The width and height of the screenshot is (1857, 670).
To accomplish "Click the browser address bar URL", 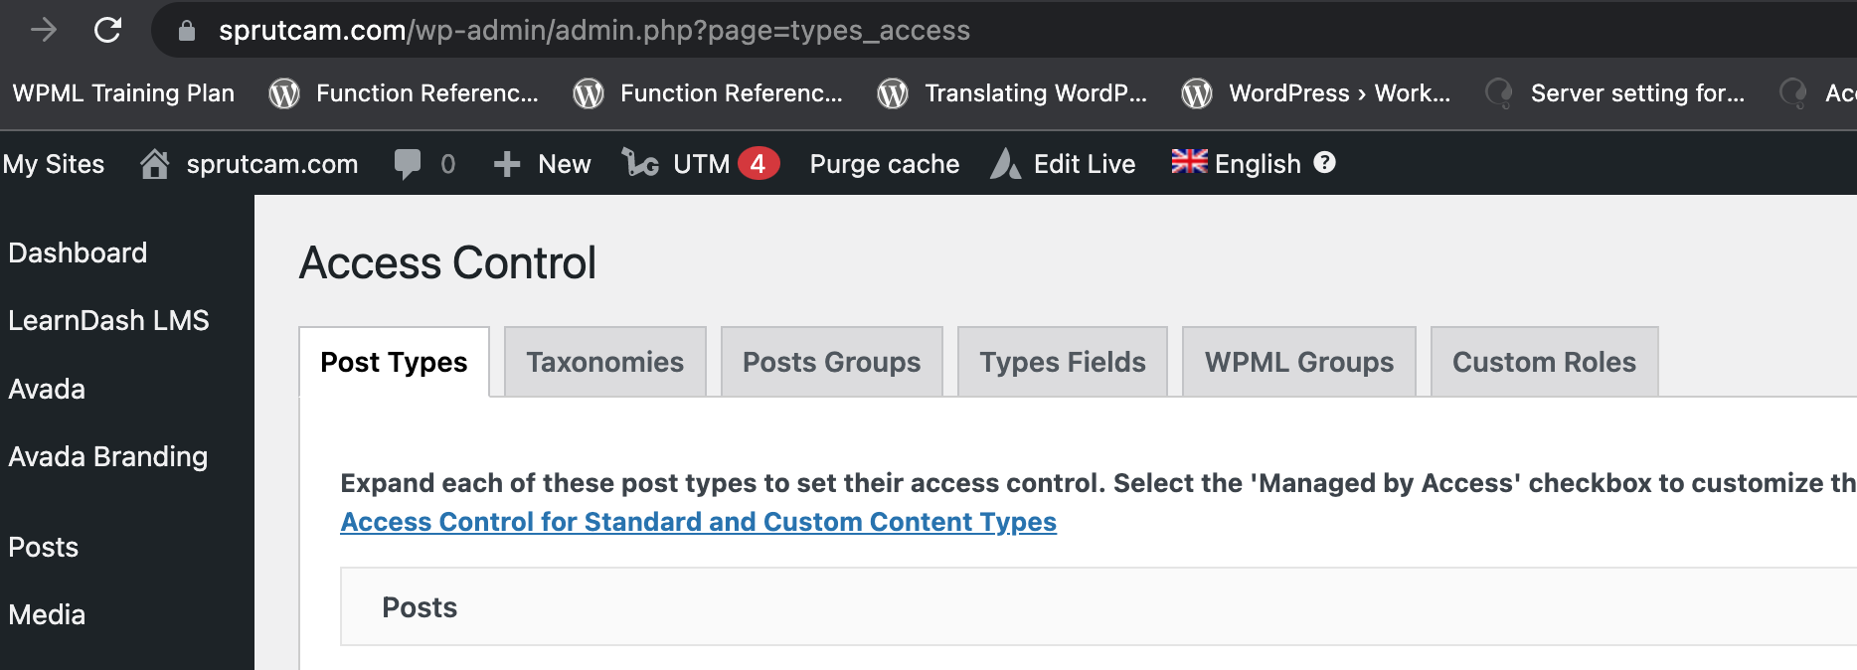I will 593,31.
